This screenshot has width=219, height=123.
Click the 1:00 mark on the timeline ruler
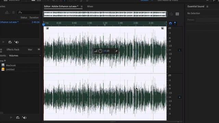[90, 23]
